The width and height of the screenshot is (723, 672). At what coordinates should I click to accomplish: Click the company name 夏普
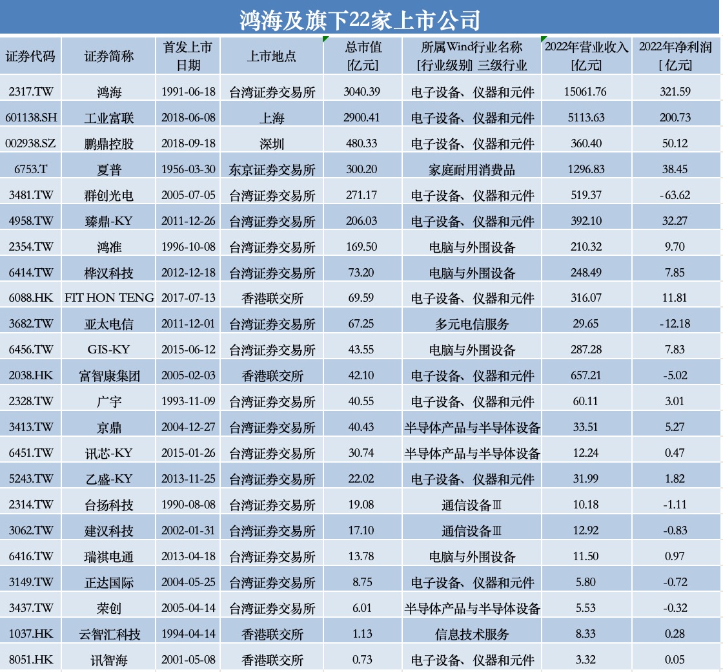(109, 170)
